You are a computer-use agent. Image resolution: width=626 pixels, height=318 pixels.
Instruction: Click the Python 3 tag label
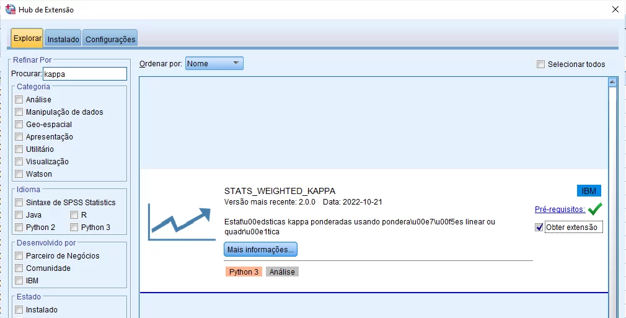[x=244, y=272]
